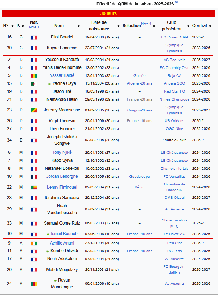Sort by Club précédent column
This screenshot has height=295, width=218.
click(188, 26)
